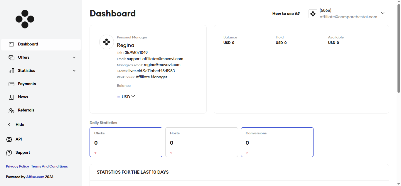Click the Payments credit card icon
Screen dimensions: 401x186
[x=11, y=84]
